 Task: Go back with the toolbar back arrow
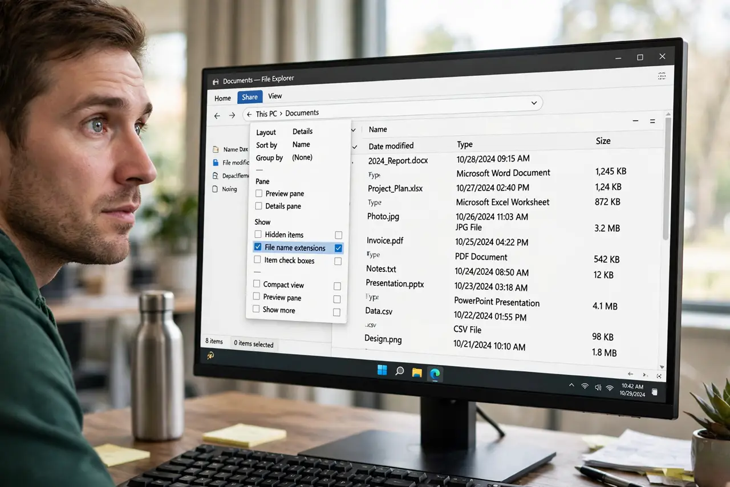217,115
